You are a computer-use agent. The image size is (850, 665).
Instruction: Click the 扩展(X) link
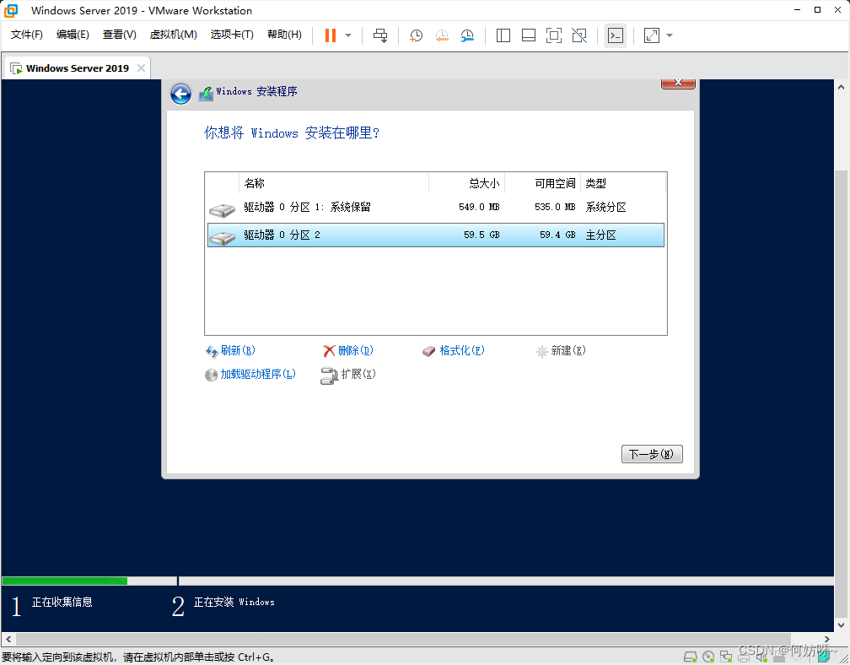coord(358,374)
